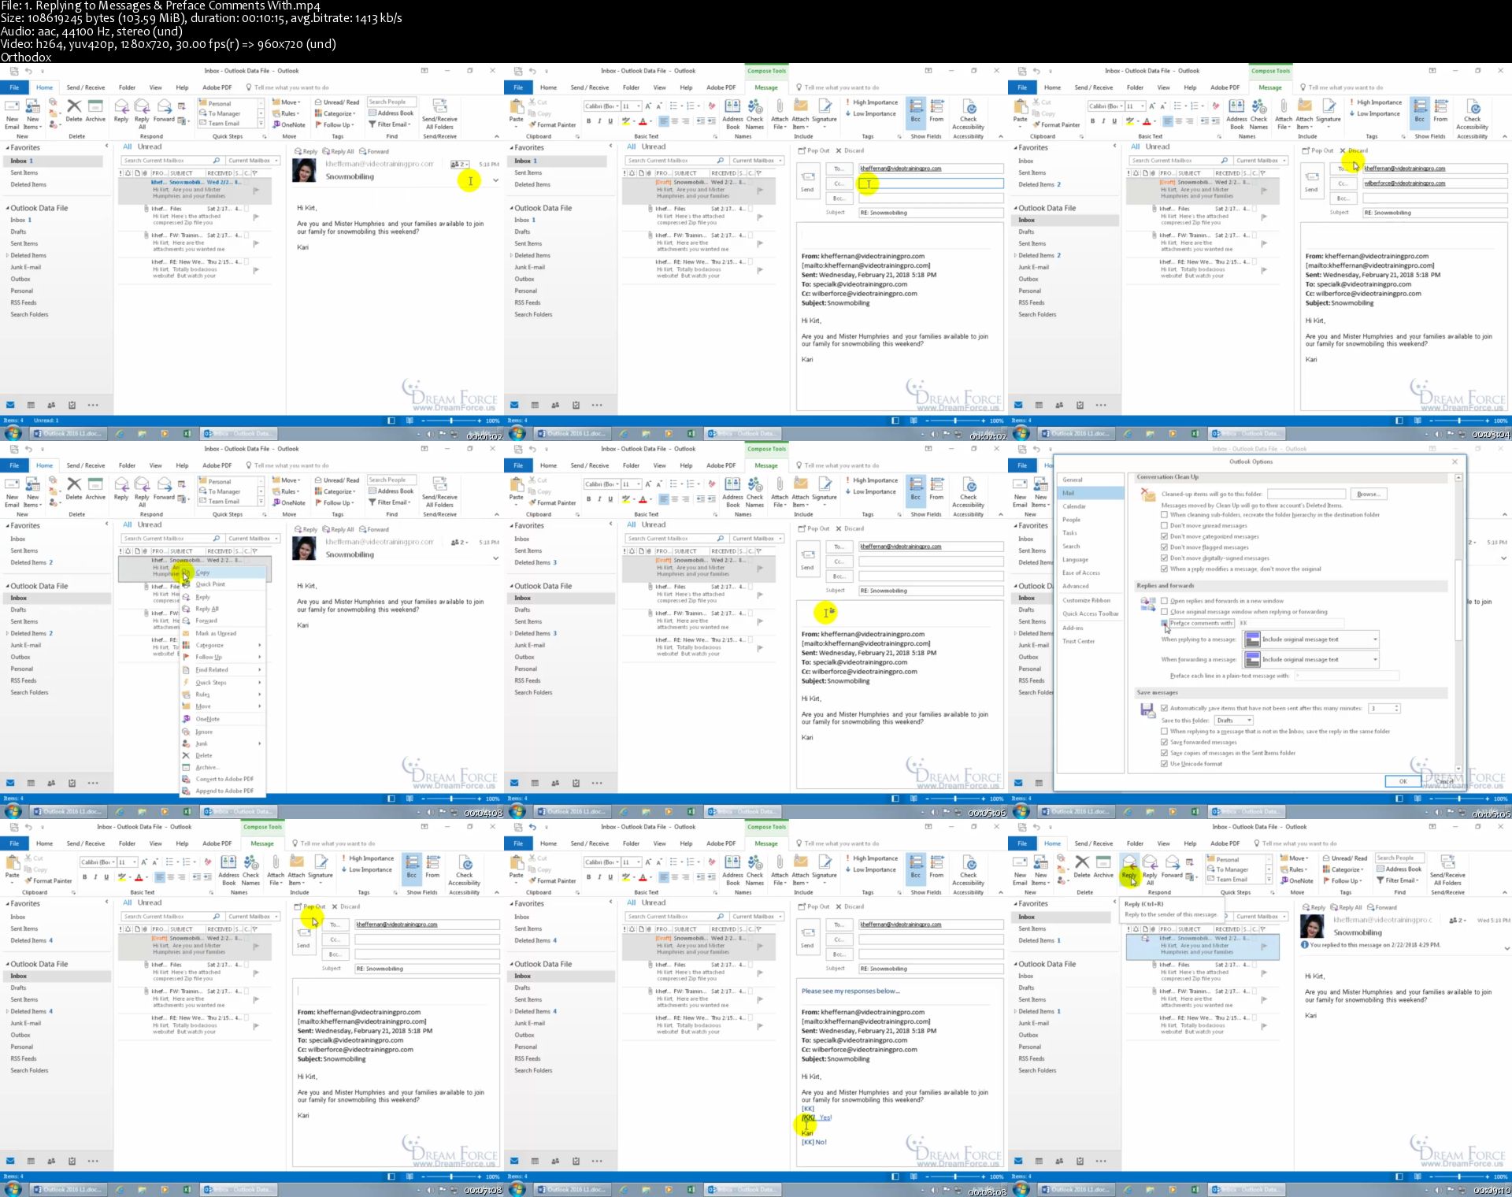Open Calendar navigation icon in the 00:01:02 frame

coord(31,406)
